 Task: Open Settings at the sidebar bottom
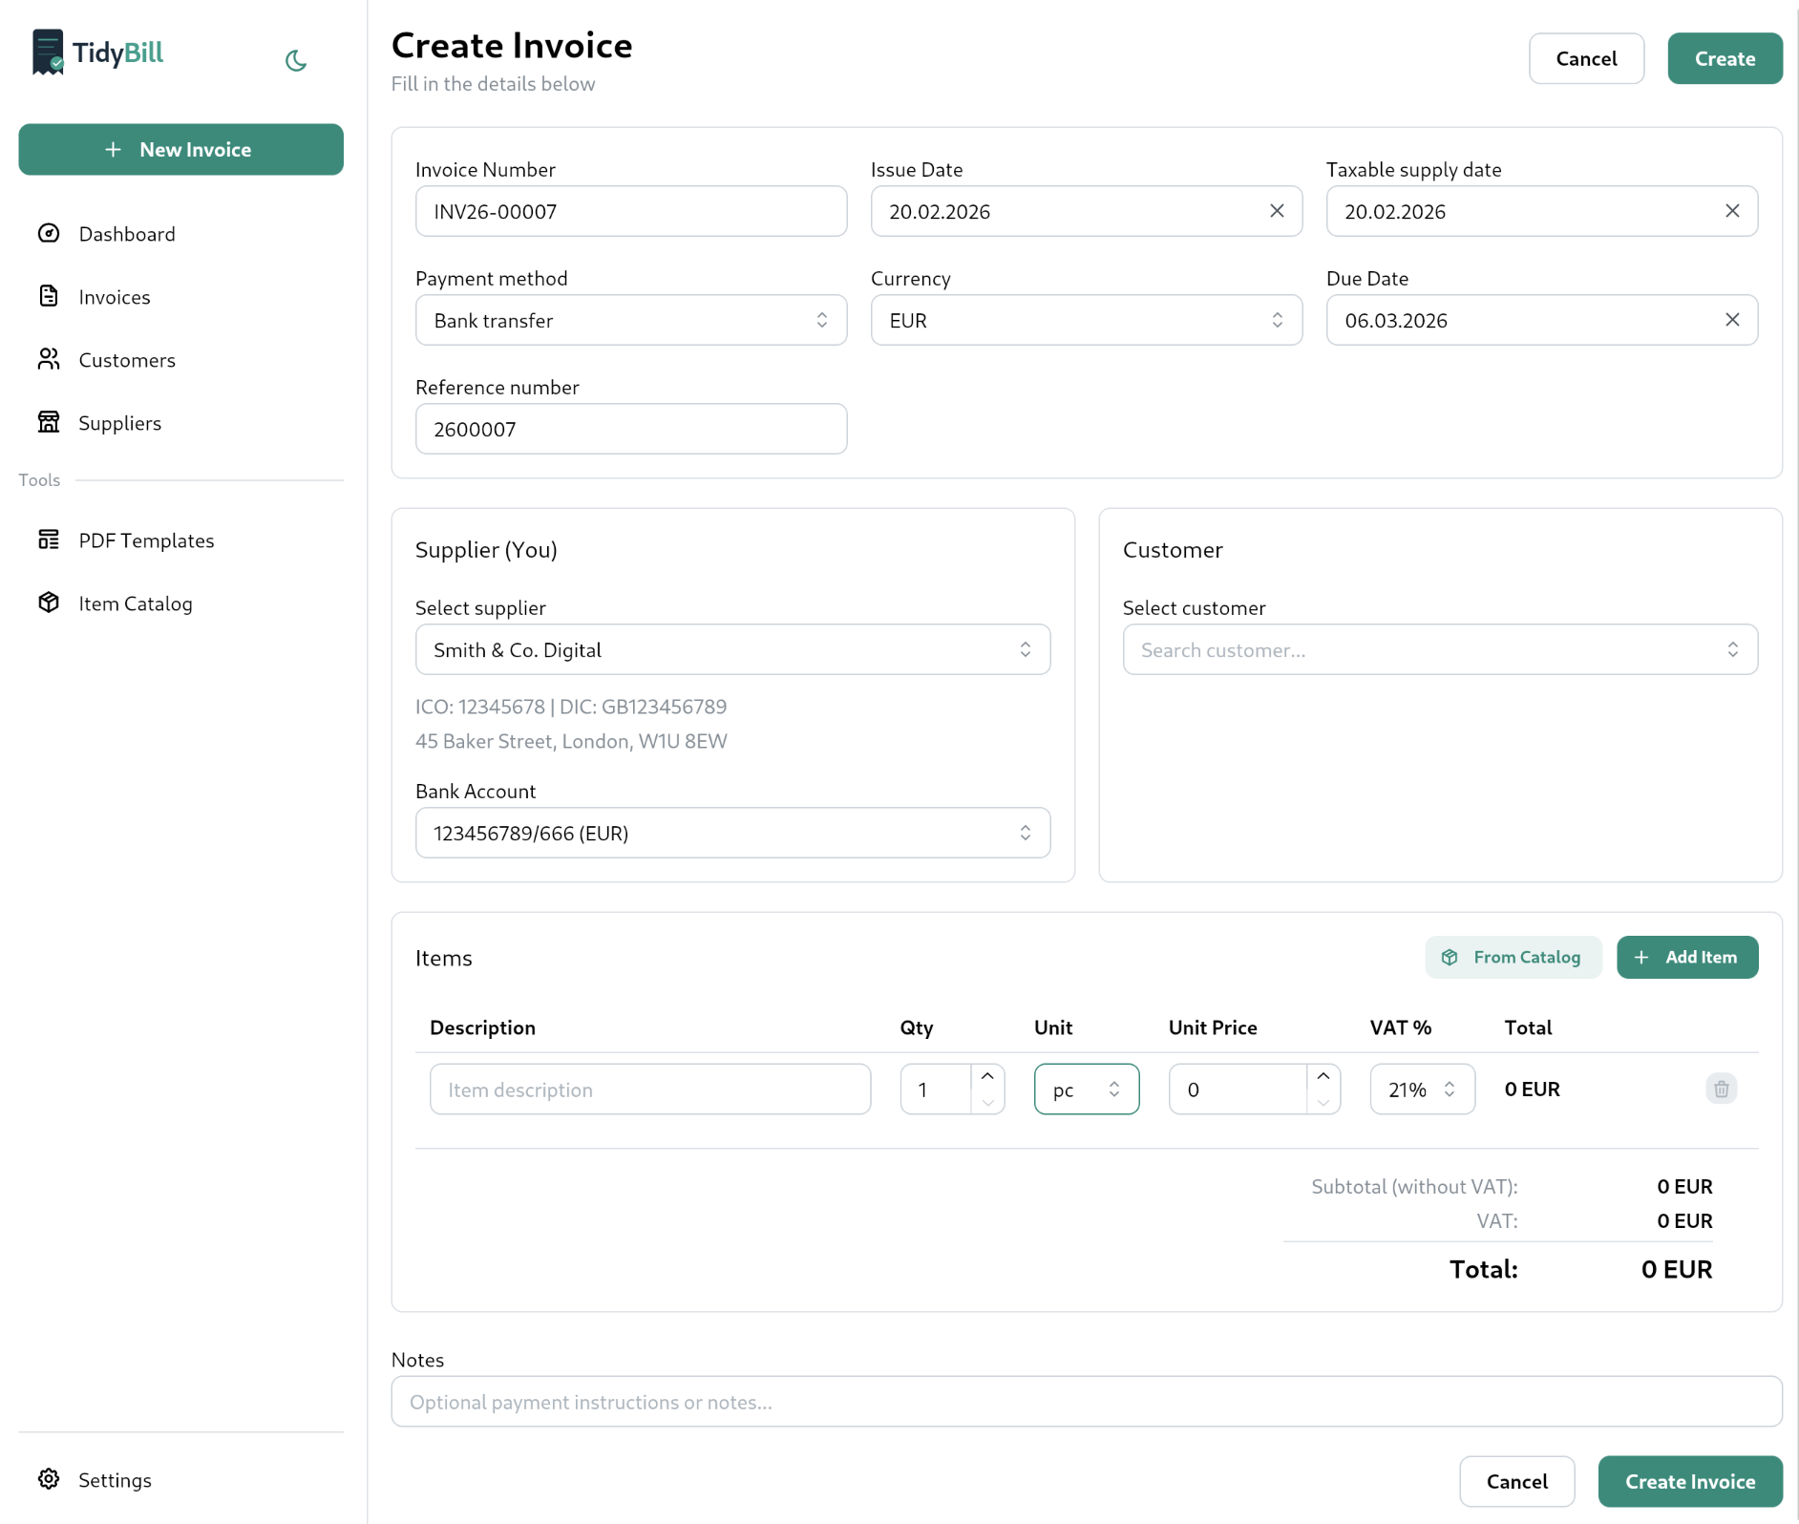(115, 1479)
